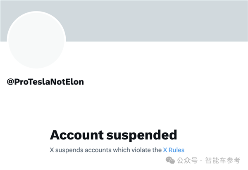The width and height of the screenshot is (248, 170).
Task: Click the dot separator in the watermark
Action: (x=201, y=160)
